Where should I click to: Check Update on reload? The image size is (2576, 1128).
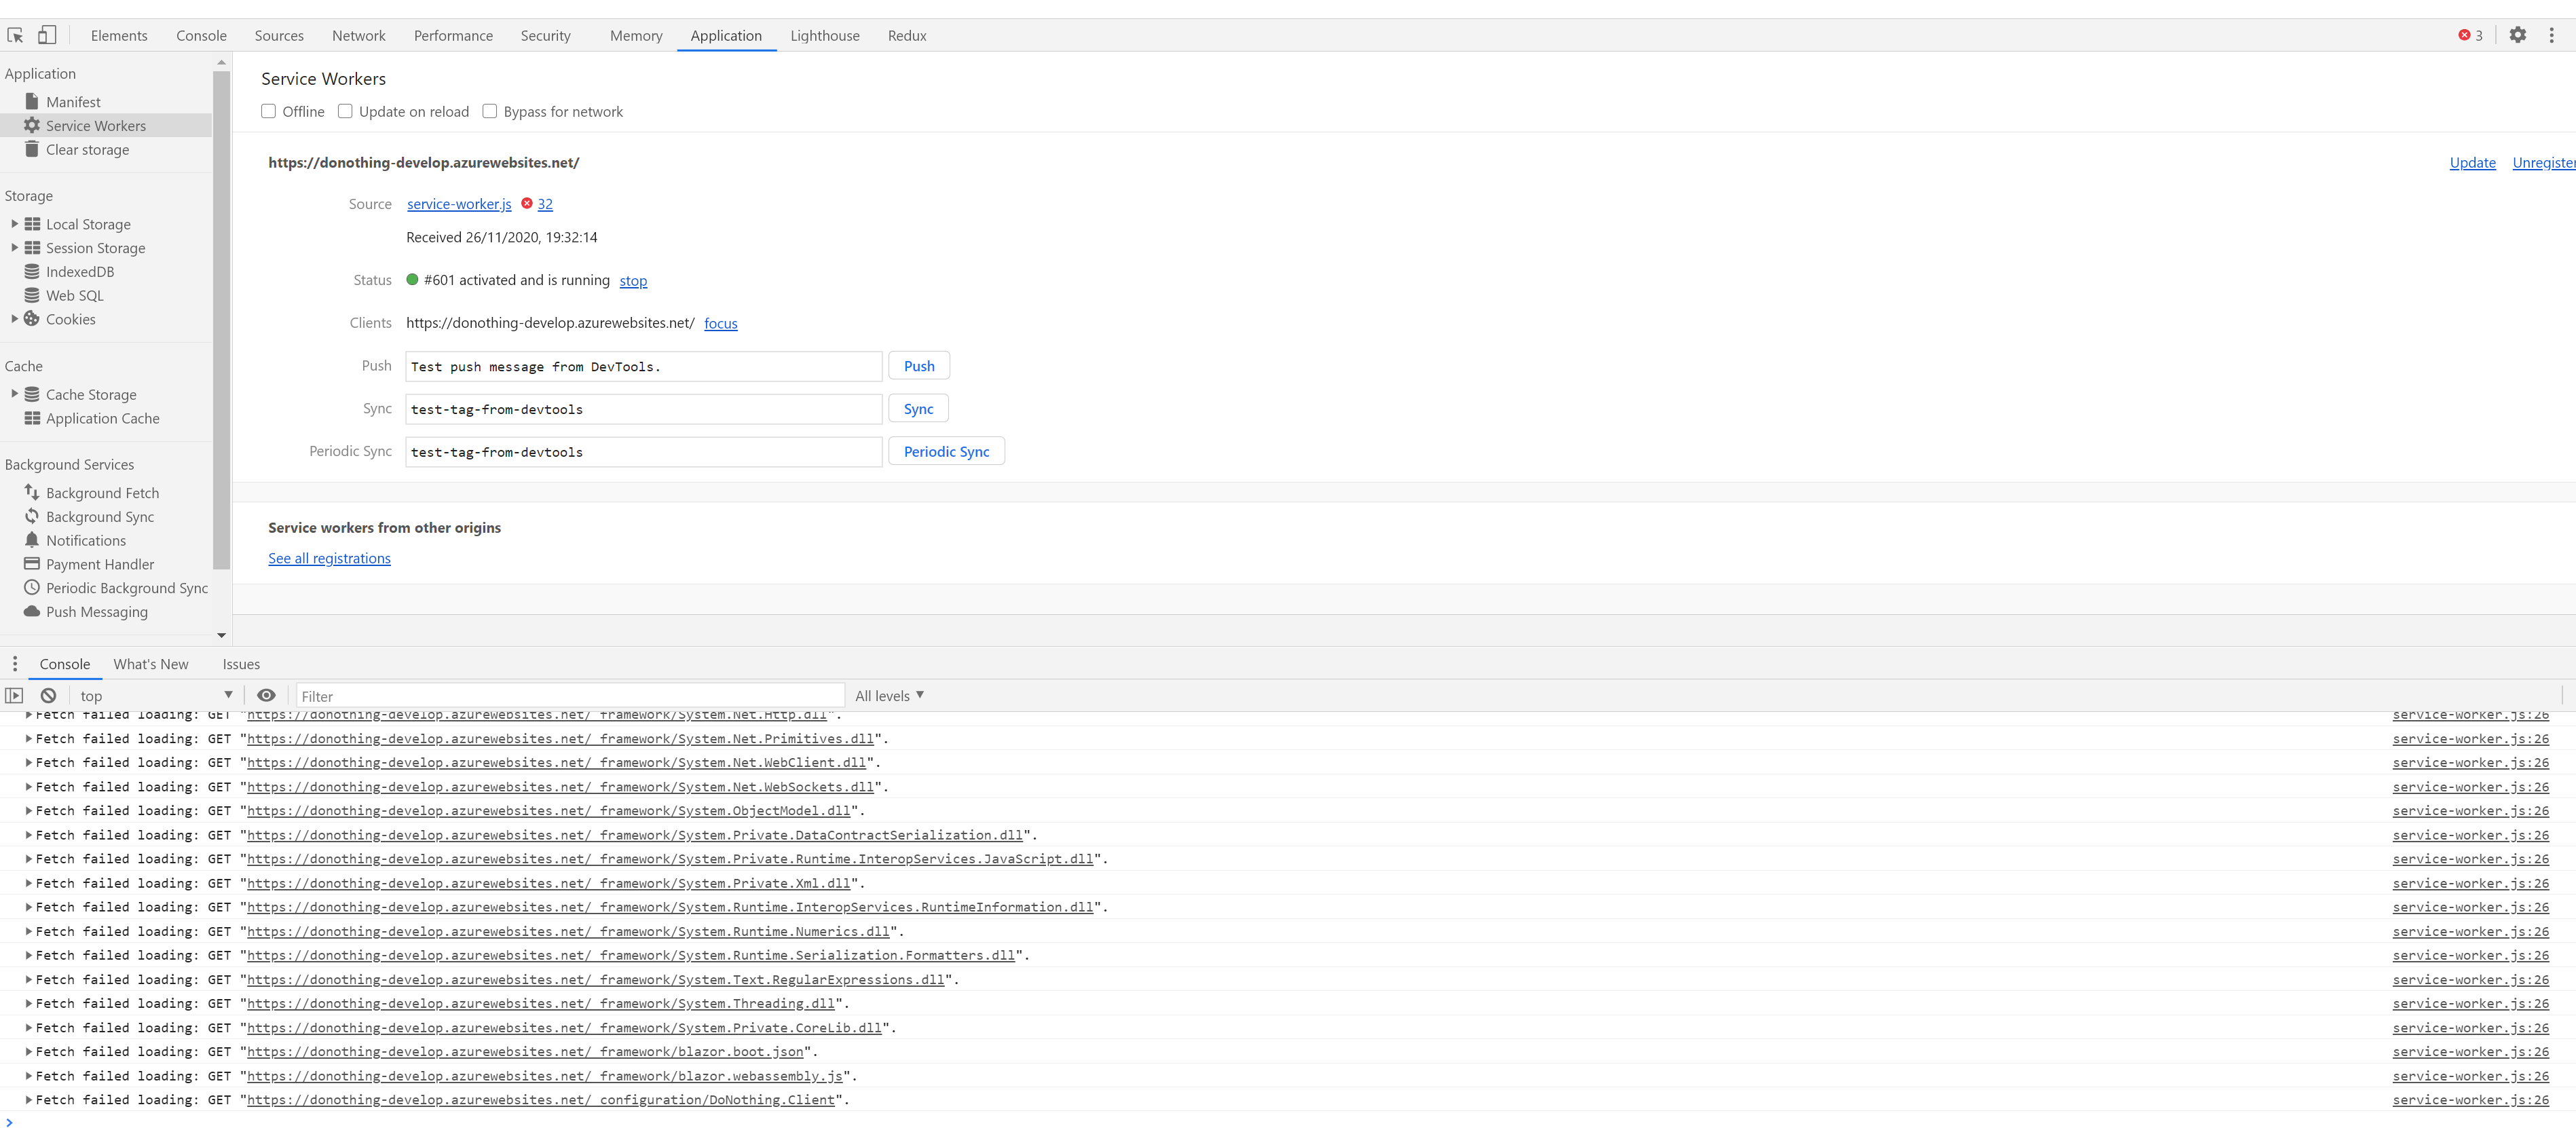pos(345,111)
